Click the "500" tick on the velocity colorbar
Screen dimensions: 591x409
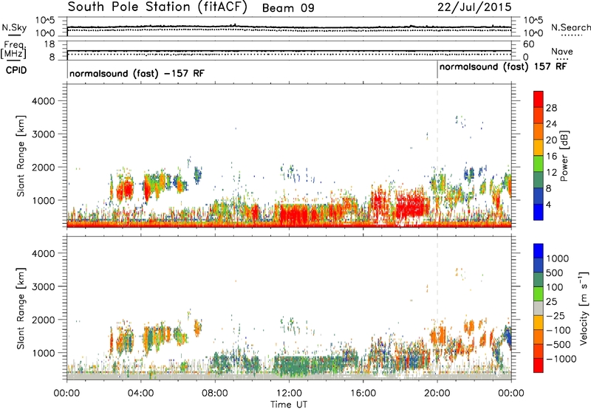(x=553, y=272)
